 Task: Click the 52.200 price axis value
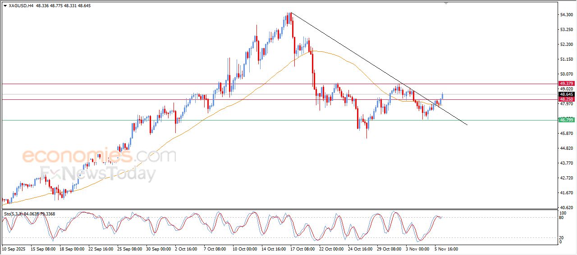tap(567, 45)
